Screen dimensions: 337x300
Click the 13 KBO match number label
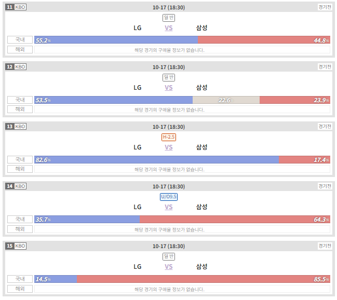click(16, 126)
